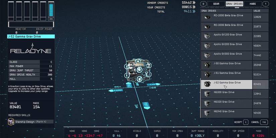Click the NG300 Grav Drive icon
Viewport: 276px width, 138px height.
[207, 94]
